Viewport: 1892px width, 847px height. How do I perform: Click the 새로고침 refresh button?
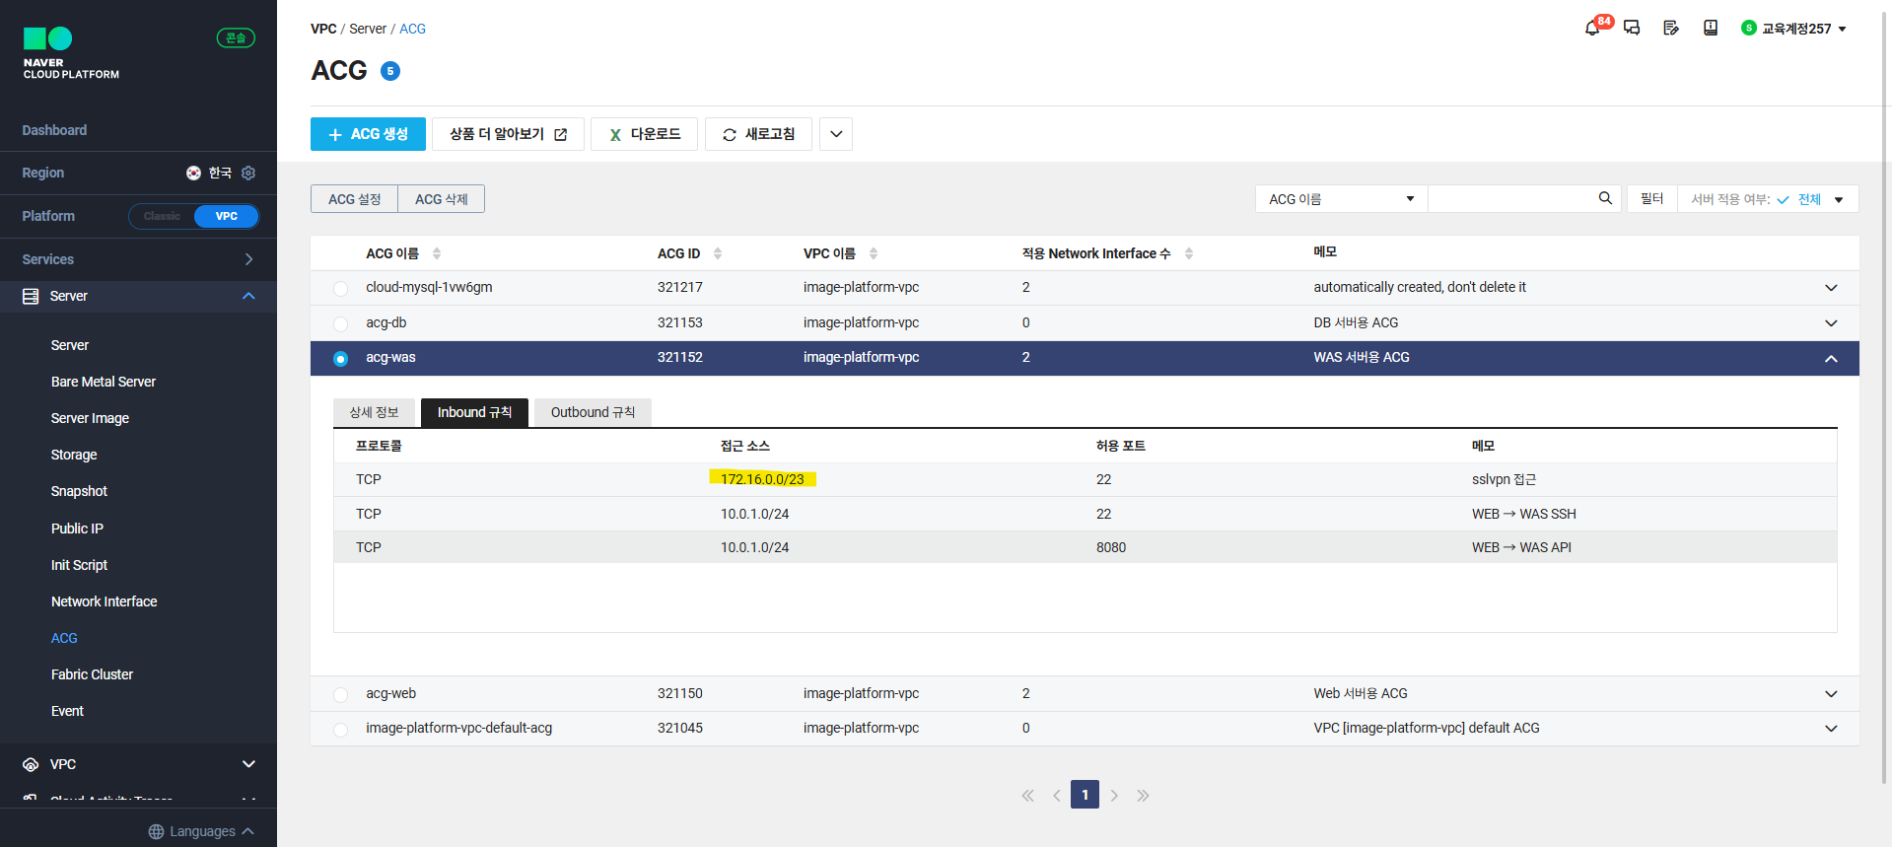(x=758, y=134)
